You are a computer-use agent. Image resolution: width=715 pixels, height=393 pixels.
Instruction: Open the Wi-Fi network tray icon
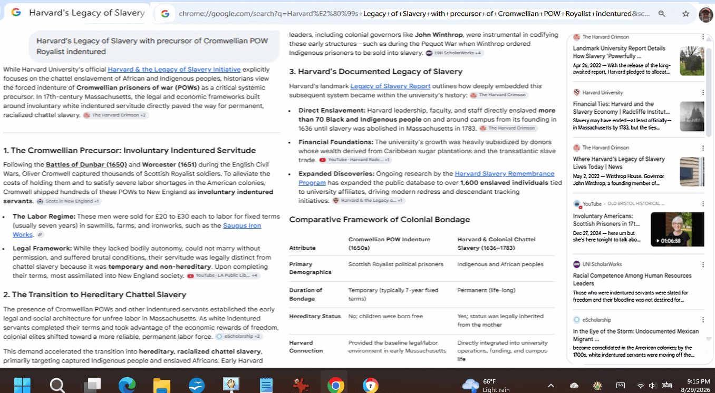coord(640,386)
